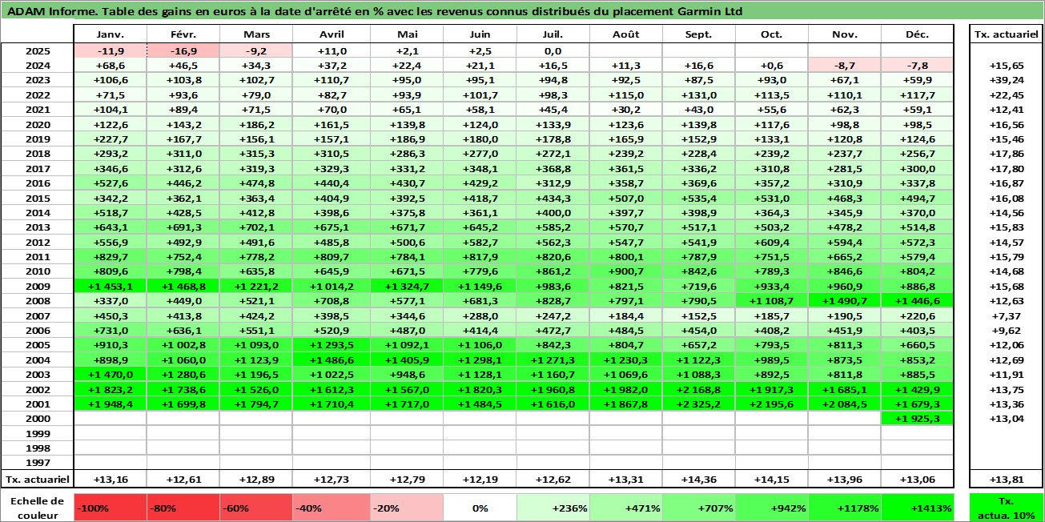Click the +13,16 Janv. actuarial rate
The image size is (1045, 522).
(110, 479)
